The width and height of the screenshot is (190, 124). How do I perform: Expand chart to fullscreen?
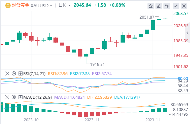point(176,6)
